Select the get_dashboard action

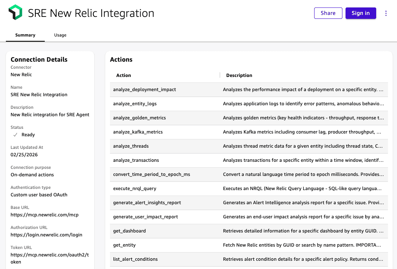tap(129, 231)
